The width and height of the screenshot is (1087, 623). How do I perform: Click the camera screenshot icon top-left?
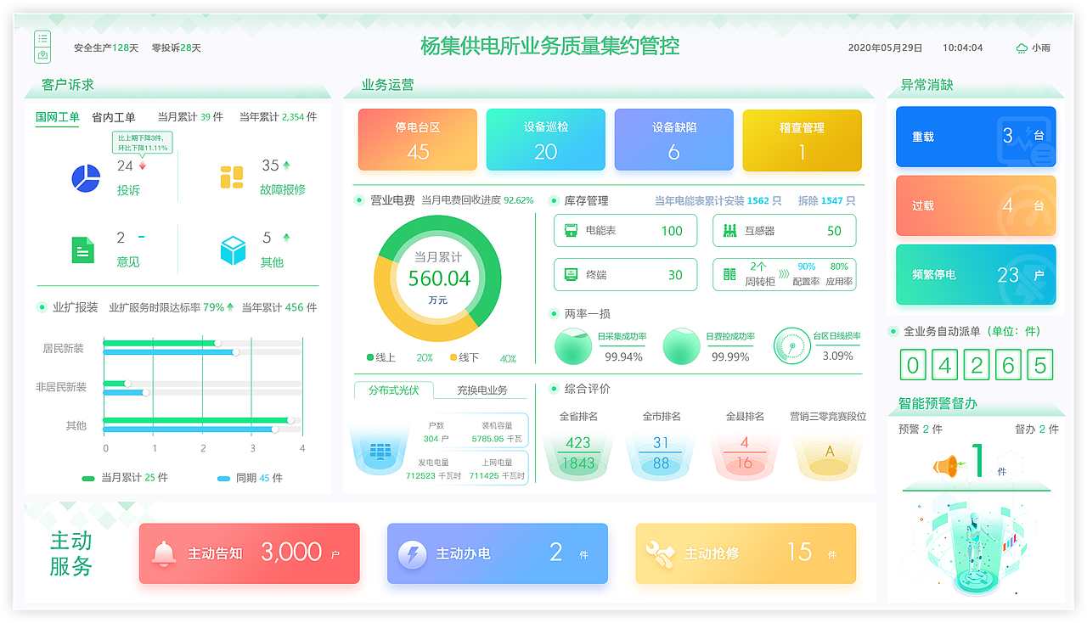click(42, 55)
